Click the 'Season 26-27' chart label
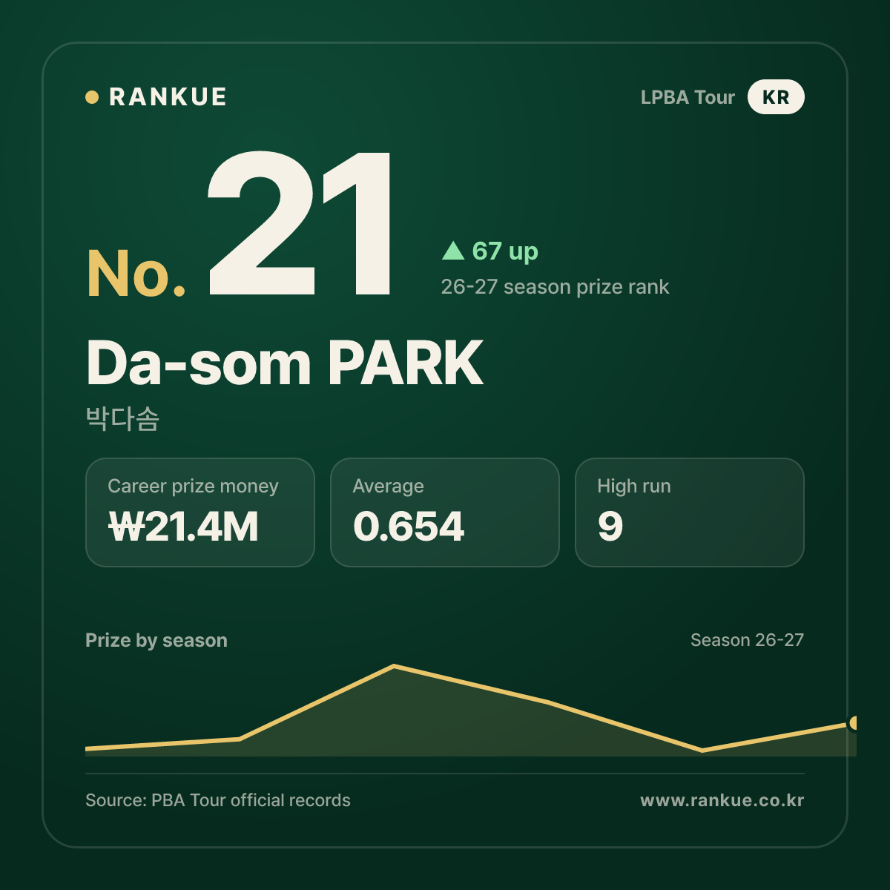 (747, 640)
